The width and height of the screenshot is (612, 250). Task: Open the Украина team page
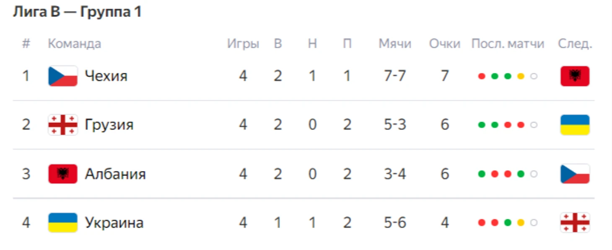114,222
